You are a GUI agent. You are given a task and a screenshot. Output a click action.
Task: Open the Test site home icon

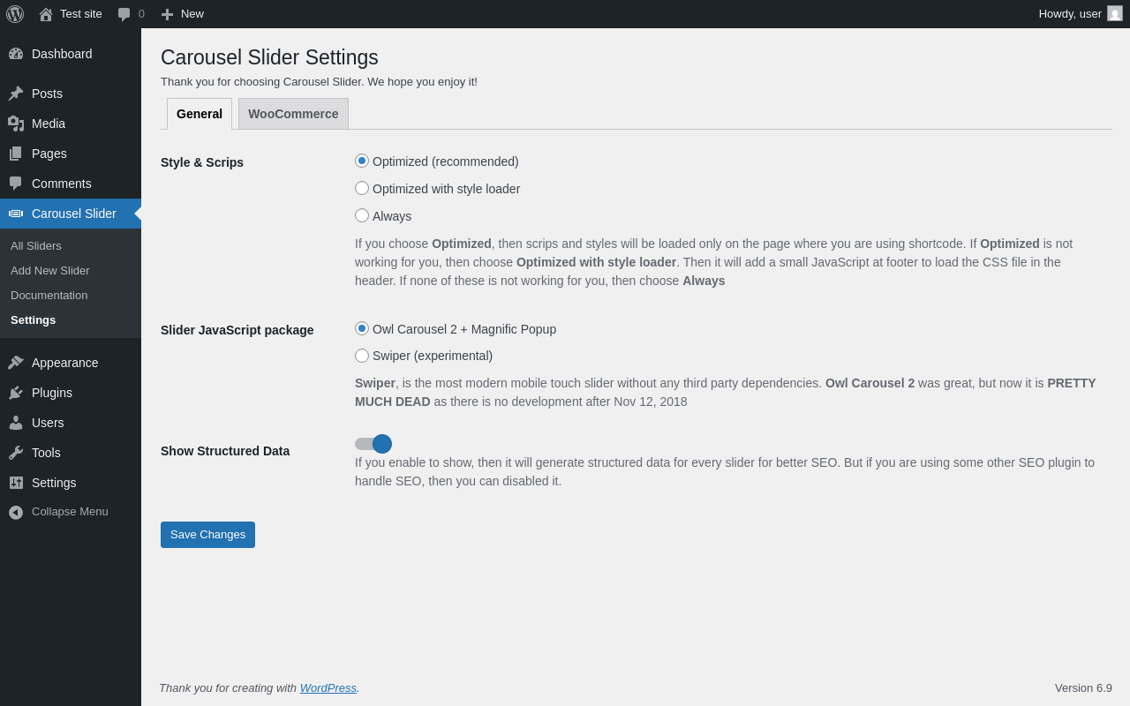tap(46, 14)
